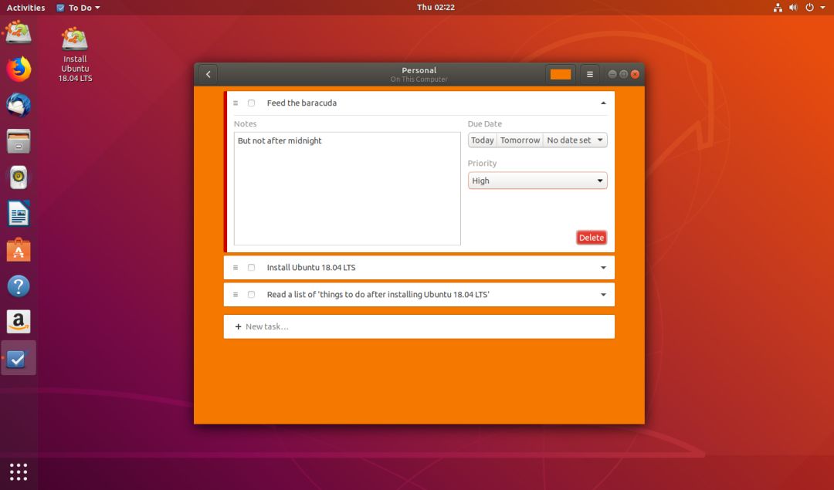
Task: Collapse the Feed the baracuda task
Action: 603,103
